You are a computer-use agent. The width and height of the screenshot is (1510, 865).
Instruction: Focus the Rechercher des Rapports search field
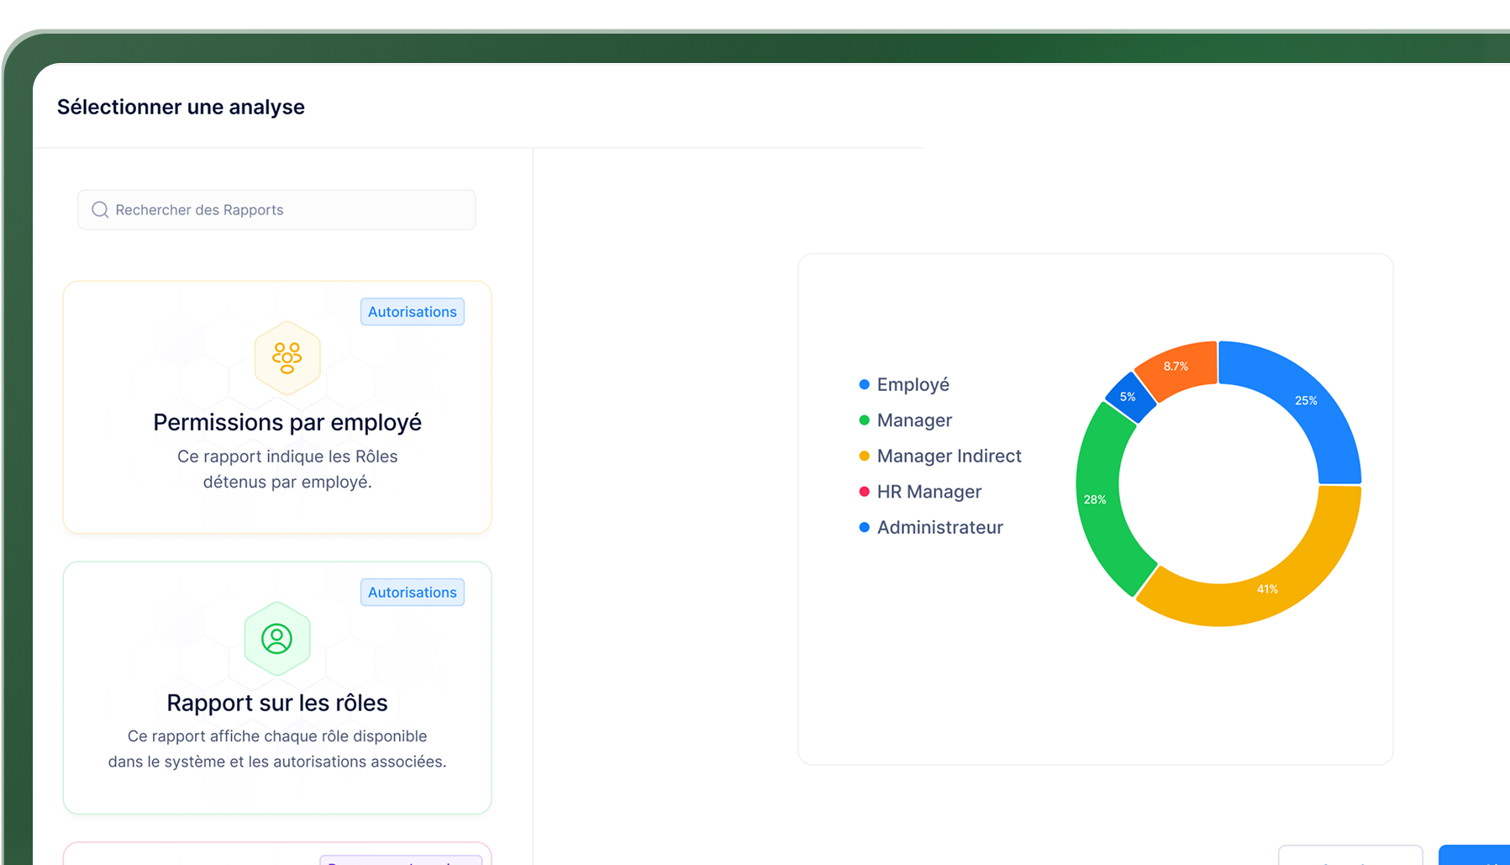286,209
